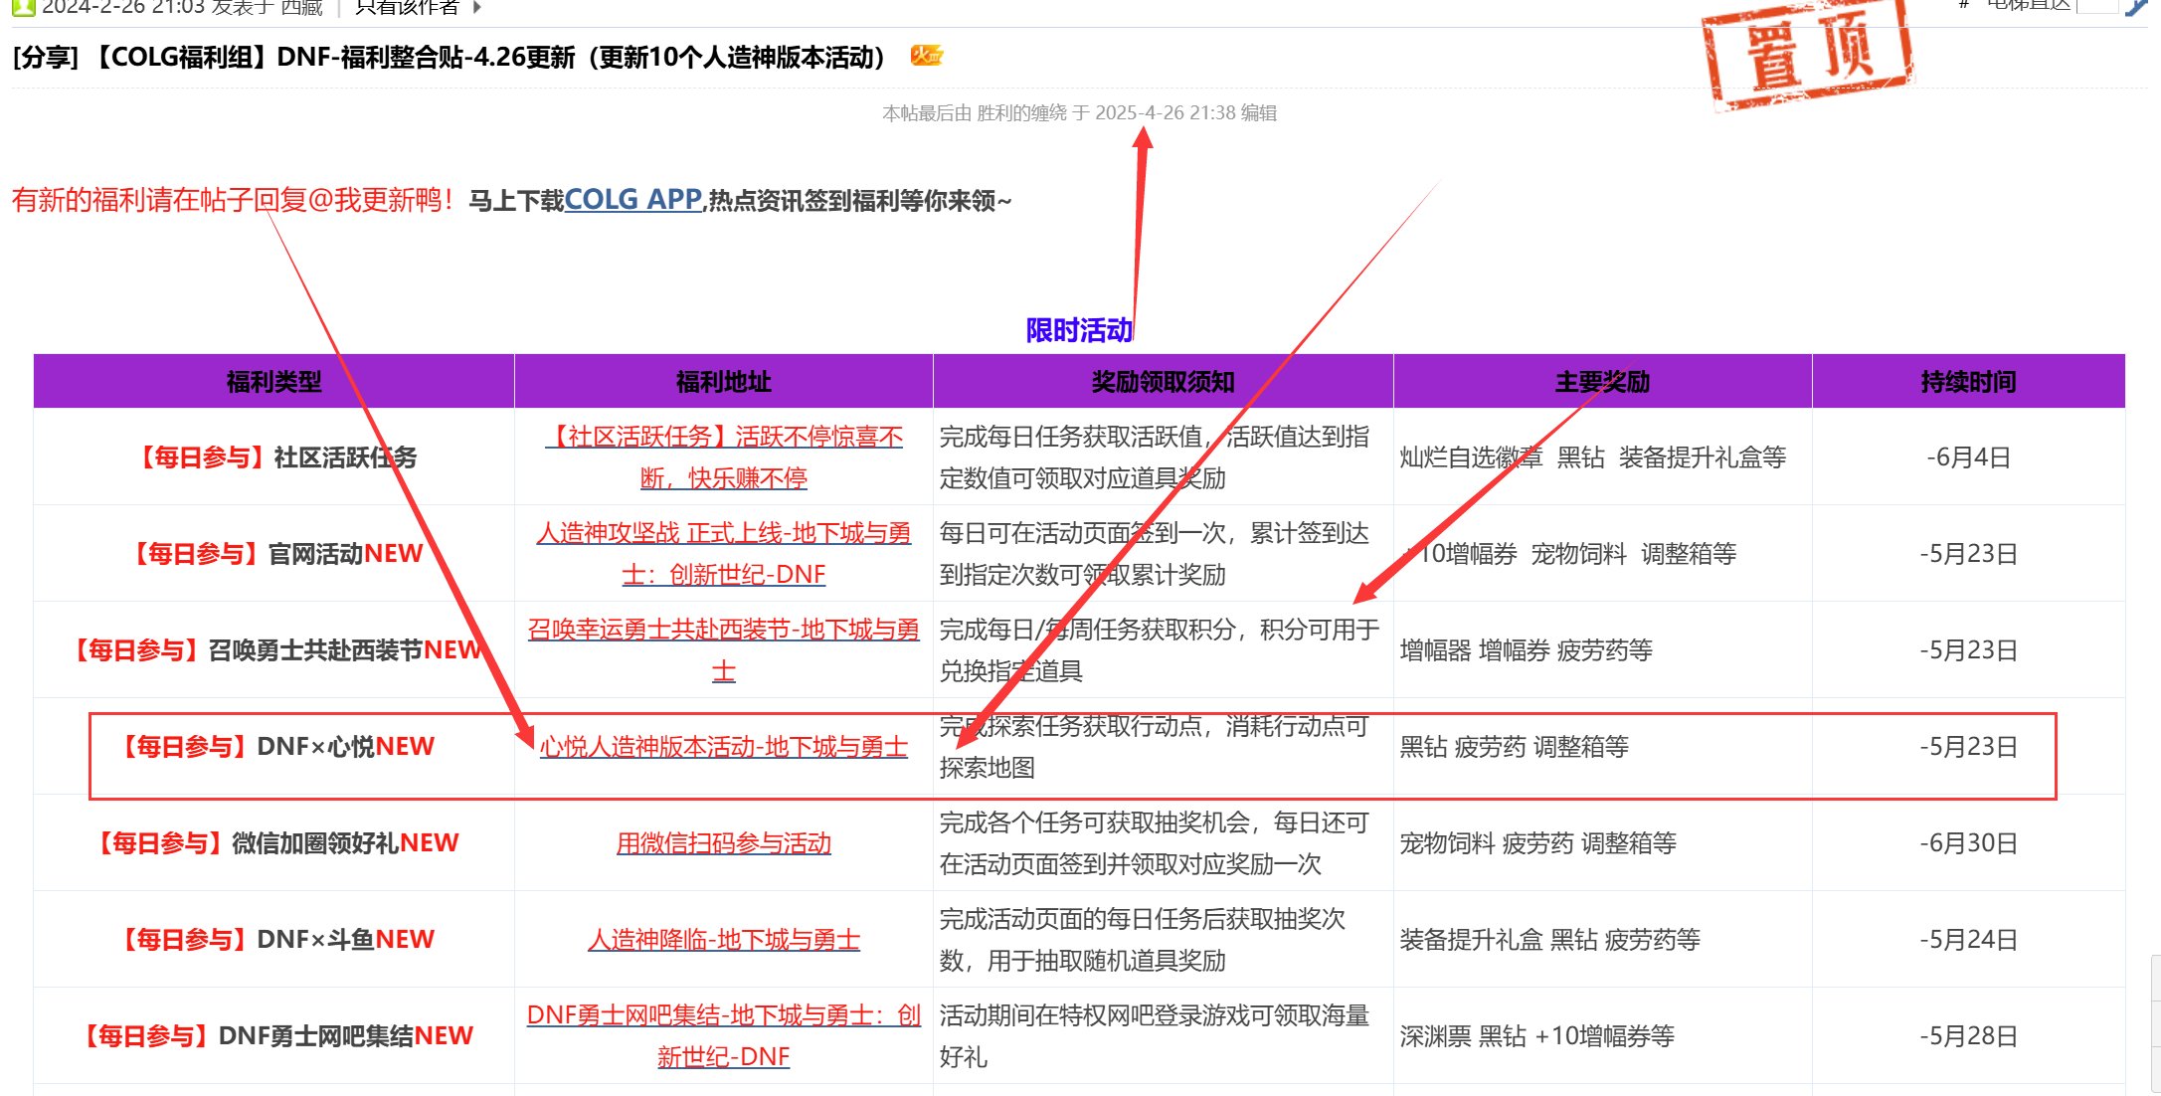Viewport: 2161px width, 1096px height.
Task: Open the 人造神攻坚战 正式上线 link
Action: click(724, 554)
